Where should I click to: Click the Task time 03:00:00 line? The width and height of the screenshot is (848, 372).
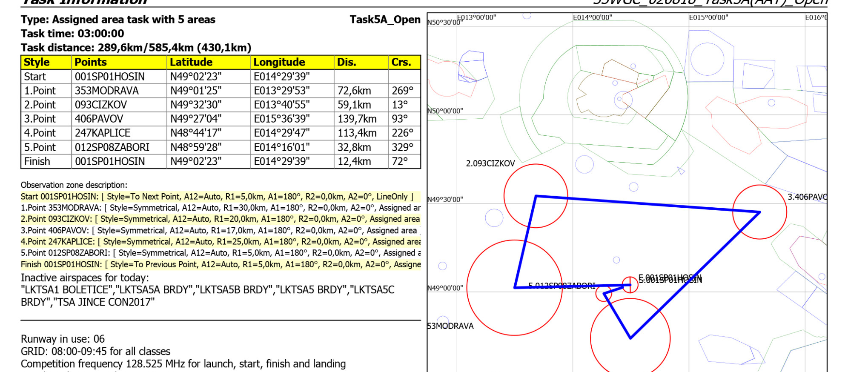pyautogui.click(x=72, y=34)
